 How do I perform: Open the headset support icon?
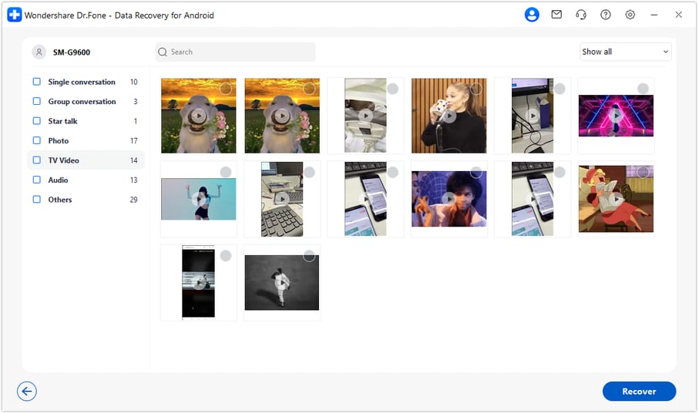click(x=581, y=15)
